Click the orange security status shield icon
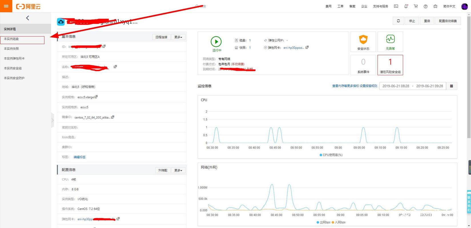The image size is (471, 228). pyautogui.click(x=363, y=39)
